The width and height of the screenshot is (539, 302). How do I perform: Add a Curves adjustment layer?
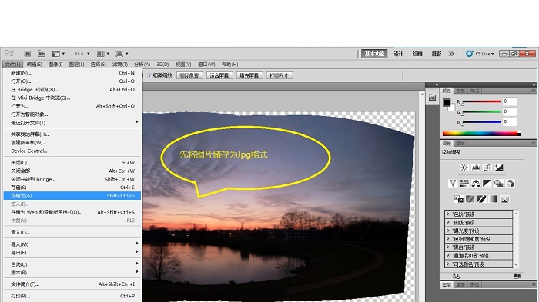point(487,168)
